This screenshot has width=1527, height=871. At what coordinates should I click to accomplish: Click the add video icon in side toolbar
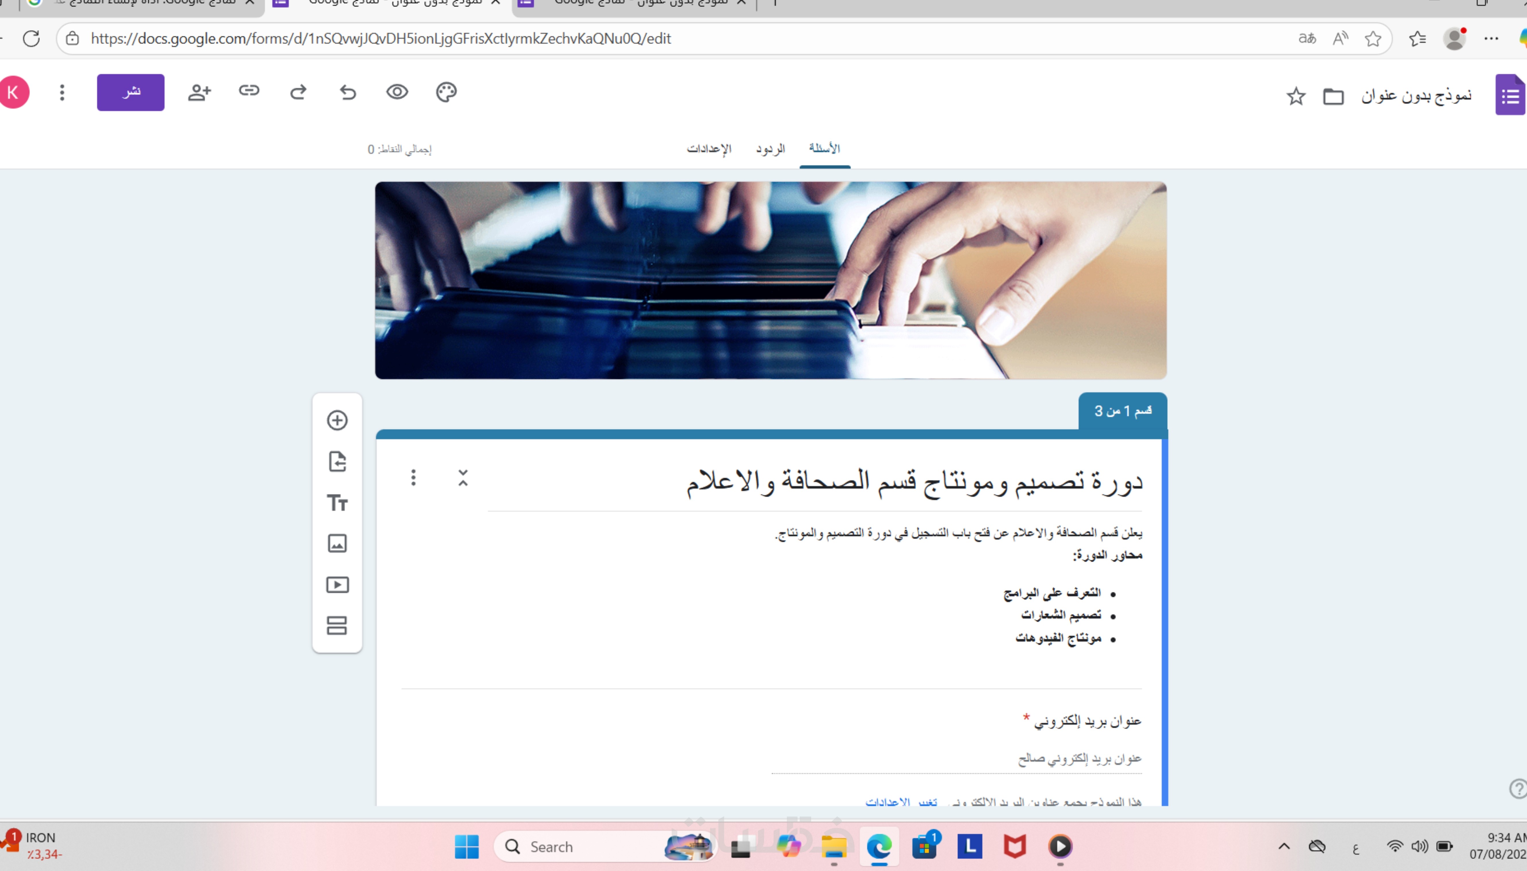[337, 584]
